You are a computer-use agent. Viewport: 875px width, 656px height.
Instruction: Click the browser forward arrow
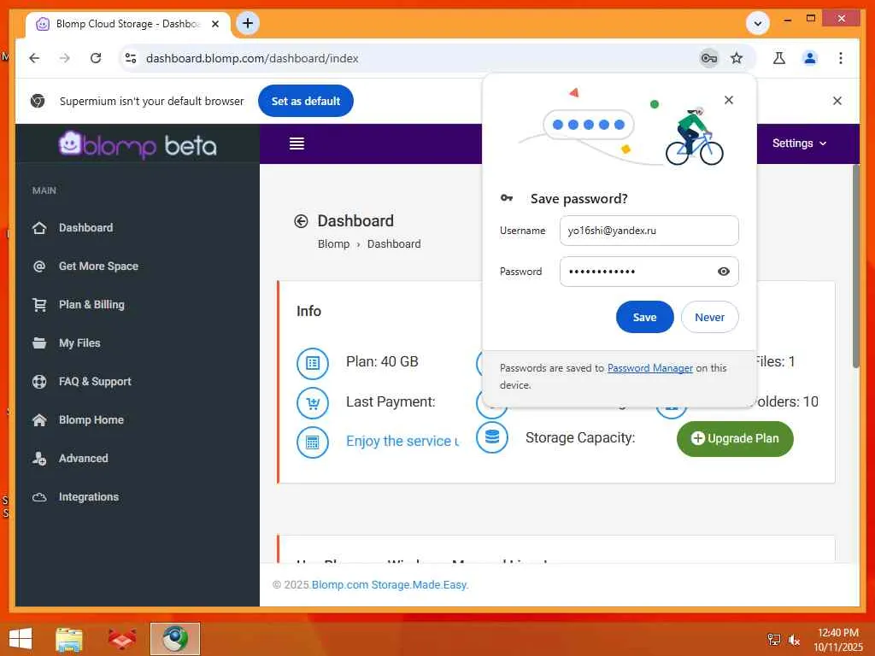pyautogui.click(x=65, y=58)
